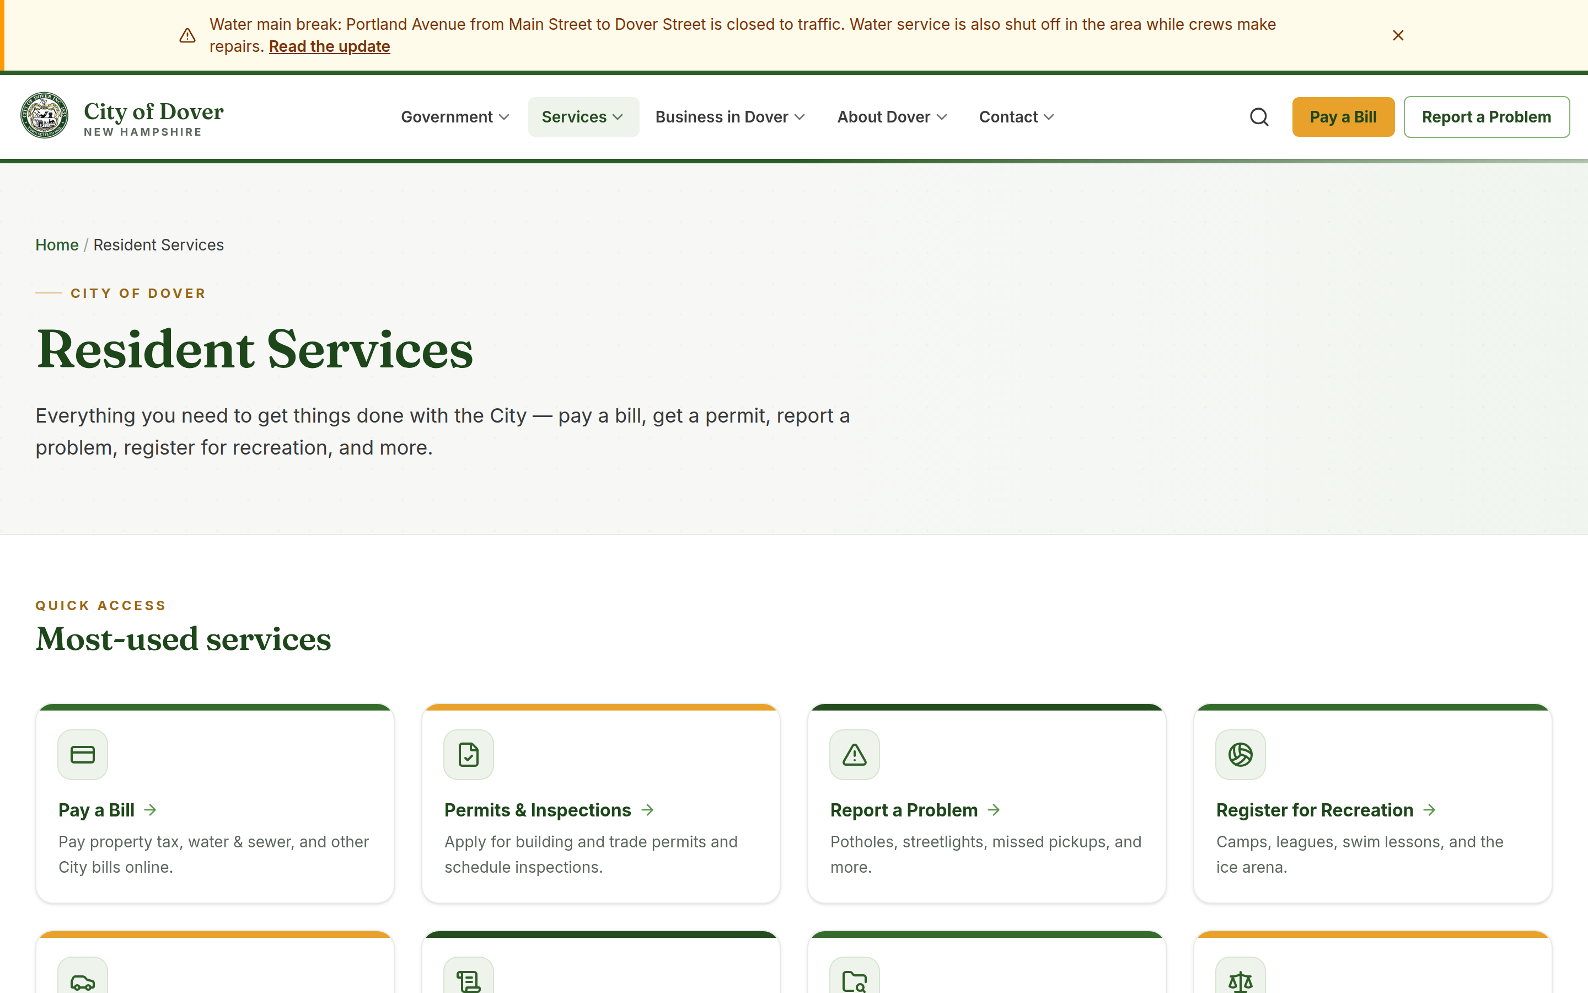The width and height of the screenshot is (1588, 993).
Task: Open the Permits & Inspections card link
Action: pyautogui.click(x=538, y=810)
